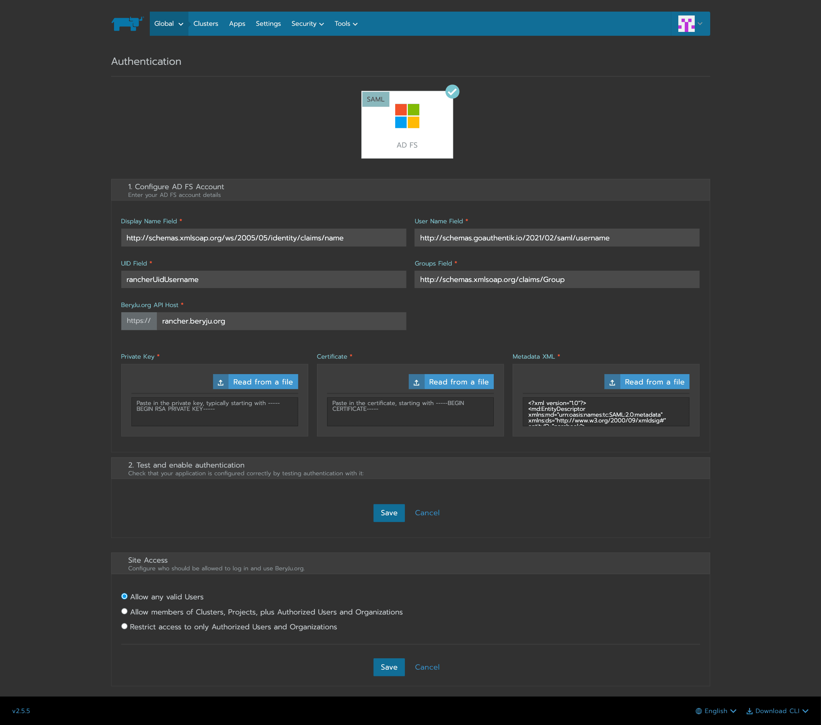Open the Global dropdown menu
Screen dimensions: 821x725
pos(169,24)
